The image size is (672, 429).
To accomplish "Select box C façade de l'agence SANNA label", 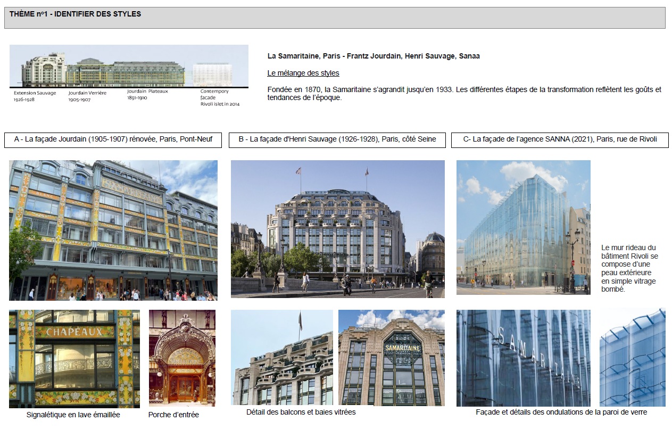I will tap(560, 139).
